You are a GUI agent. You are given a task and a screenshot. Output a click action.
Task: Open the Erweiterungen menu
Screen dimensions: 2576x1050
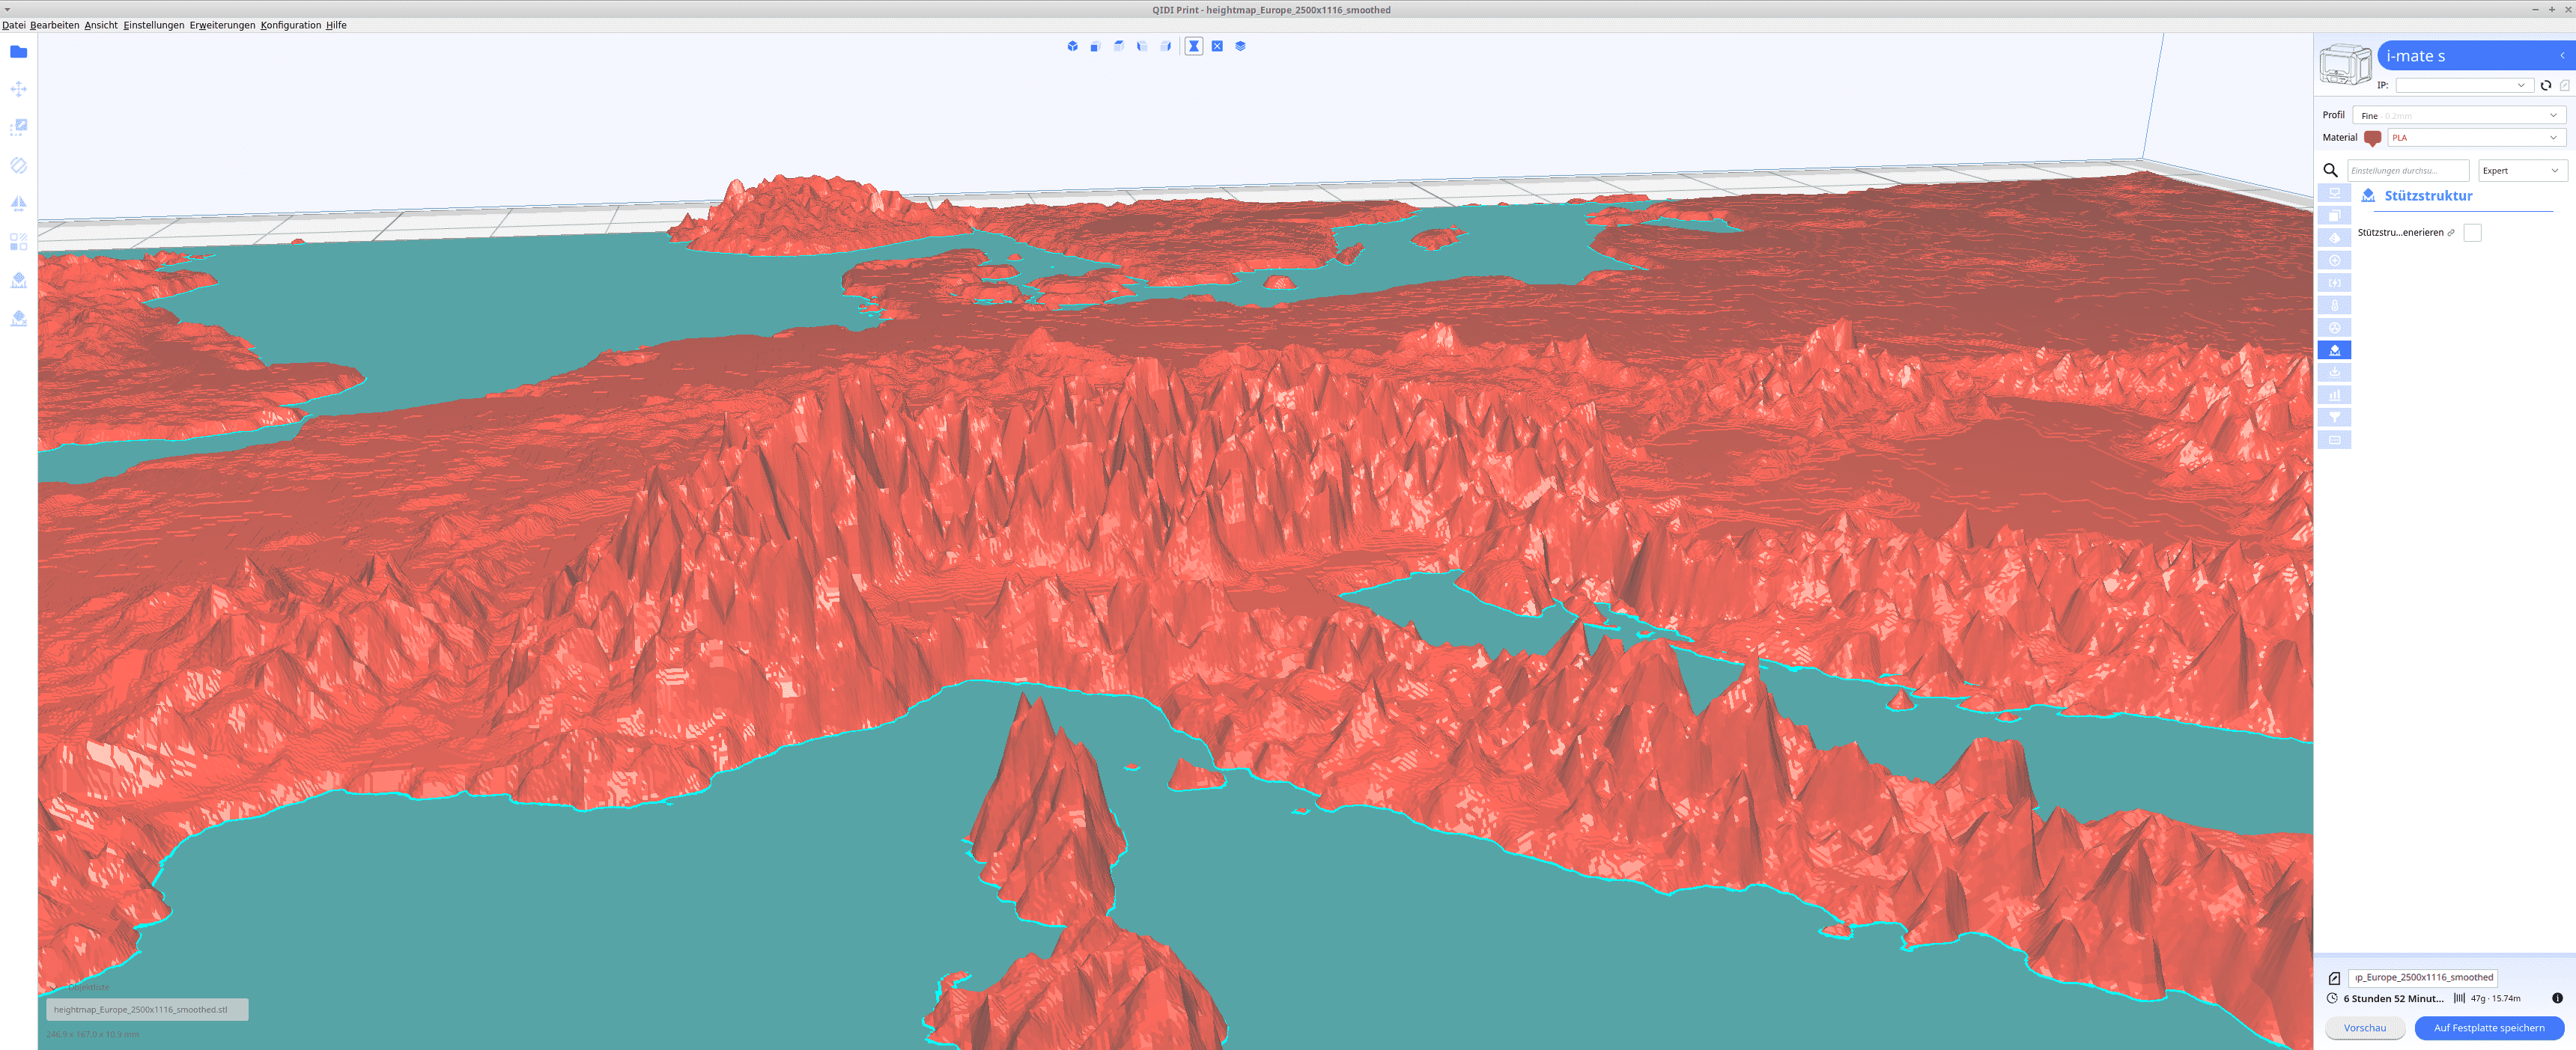pos(222,25)
